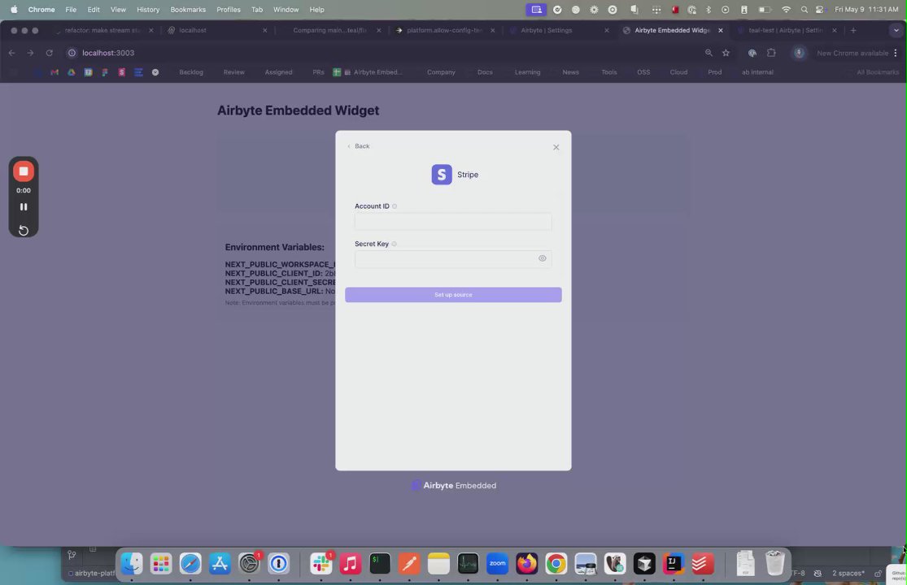This screenshot has height=585, width=907.
Task: Open the Prod bookmark folder
Action: point(714,72)
